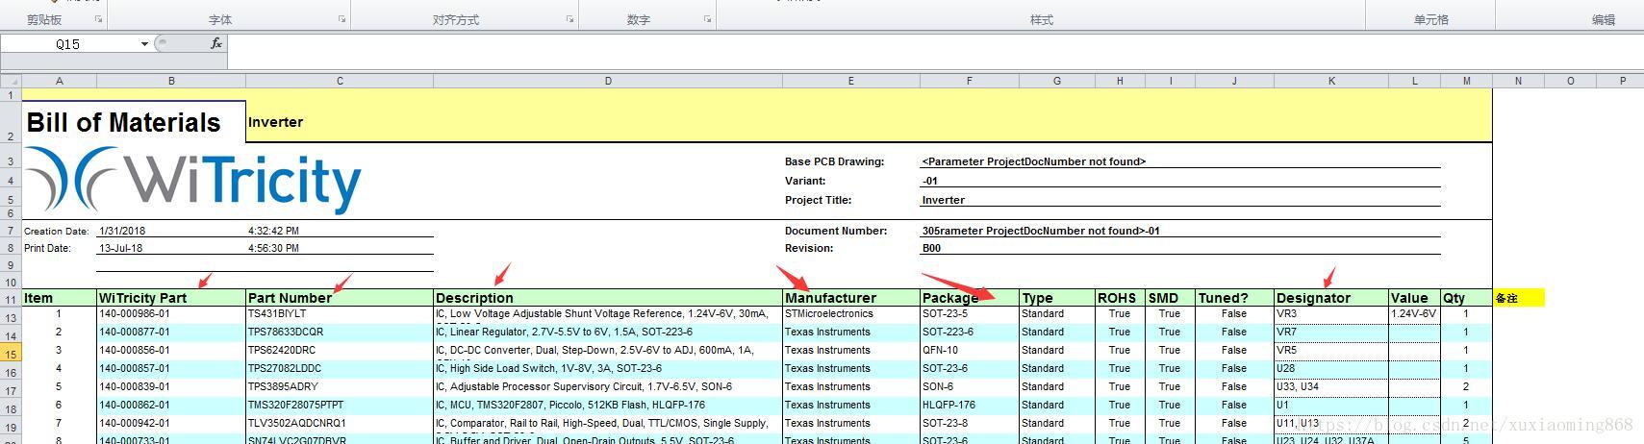
Task: Select part number 'TPS62420DRC'
Action: 340,350
